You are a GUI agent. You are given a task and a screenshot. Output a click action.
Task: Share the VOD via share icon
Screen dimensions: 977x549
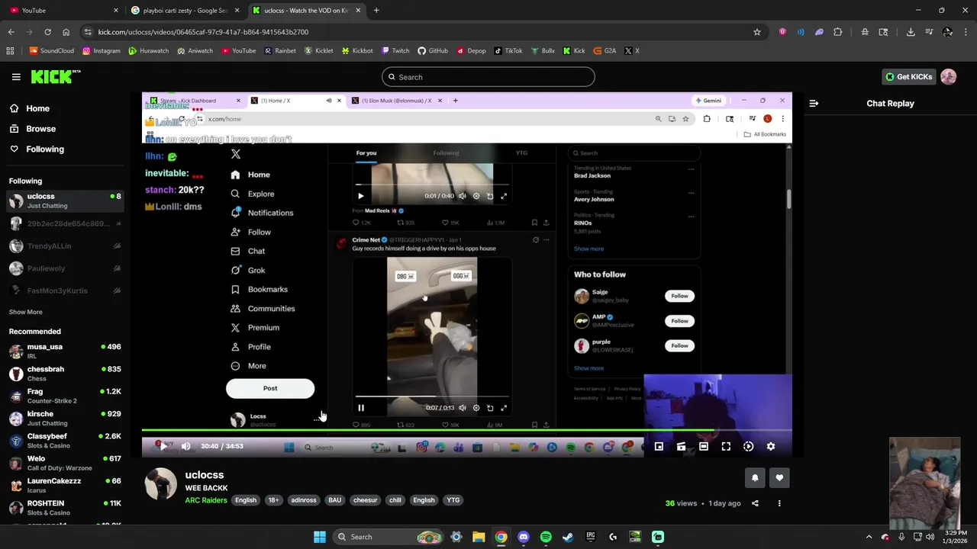[x=755, y=503]
